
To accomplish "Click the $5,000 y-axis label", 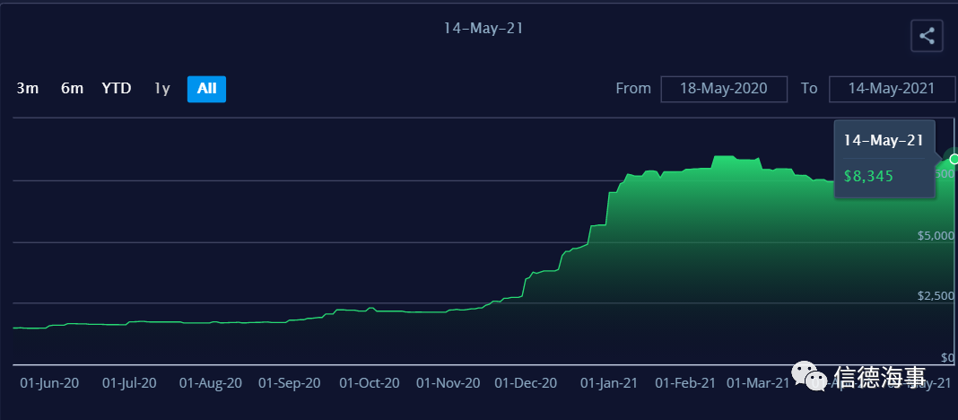I will click(935, 236).
